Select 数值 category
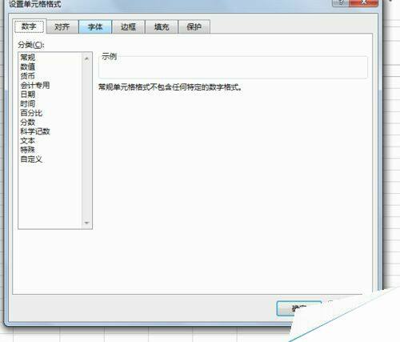 (x=28, y=66)
